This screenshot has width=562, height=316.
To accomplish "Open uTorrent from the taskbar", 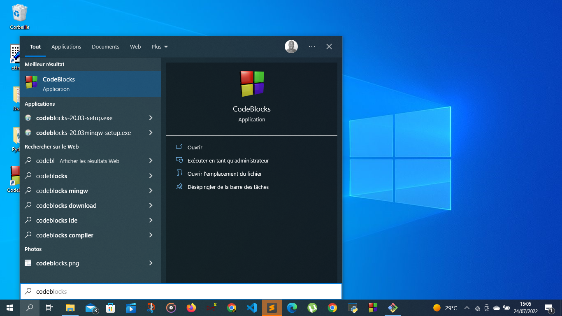I will [312, 308].
